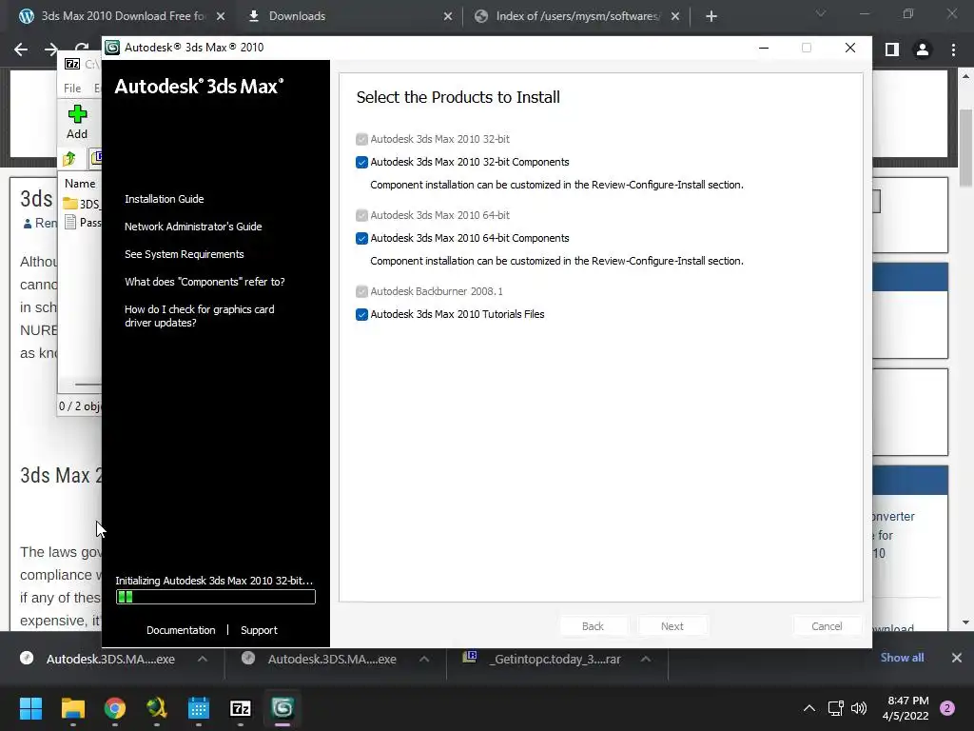Open 7-Zip from the taskbar

(x=241, y=708)
